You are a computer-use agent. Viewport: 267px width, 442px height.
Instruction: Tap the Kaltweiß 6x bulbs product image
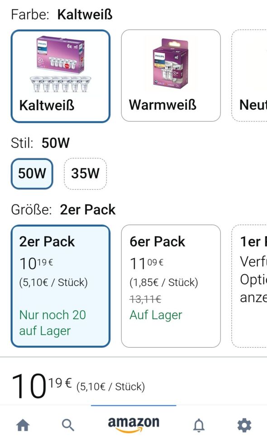coord(61,63)
